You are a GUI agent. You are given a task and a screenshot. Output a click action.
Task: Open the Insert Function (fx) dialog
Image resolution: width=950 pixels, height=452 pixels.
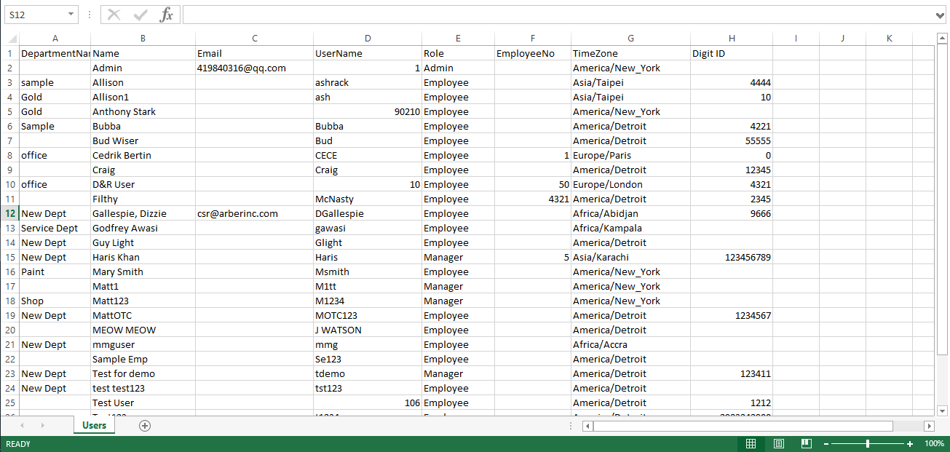167,15
